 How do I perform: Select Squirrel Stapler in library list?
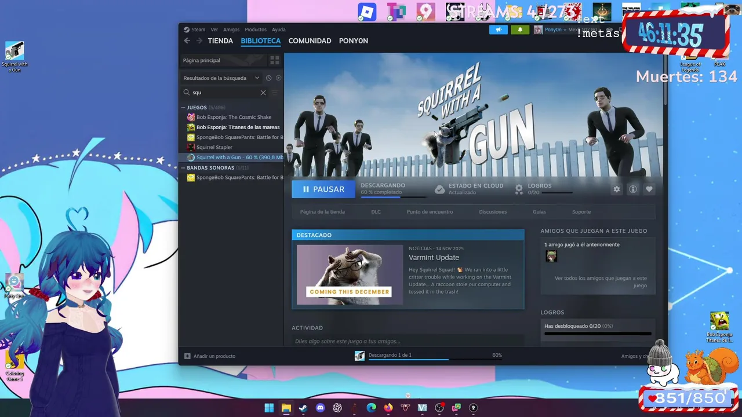[214, 147]
